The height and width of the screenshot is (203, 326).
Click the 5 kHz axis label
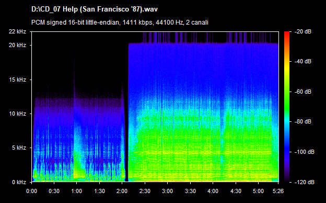coord(19,148)
